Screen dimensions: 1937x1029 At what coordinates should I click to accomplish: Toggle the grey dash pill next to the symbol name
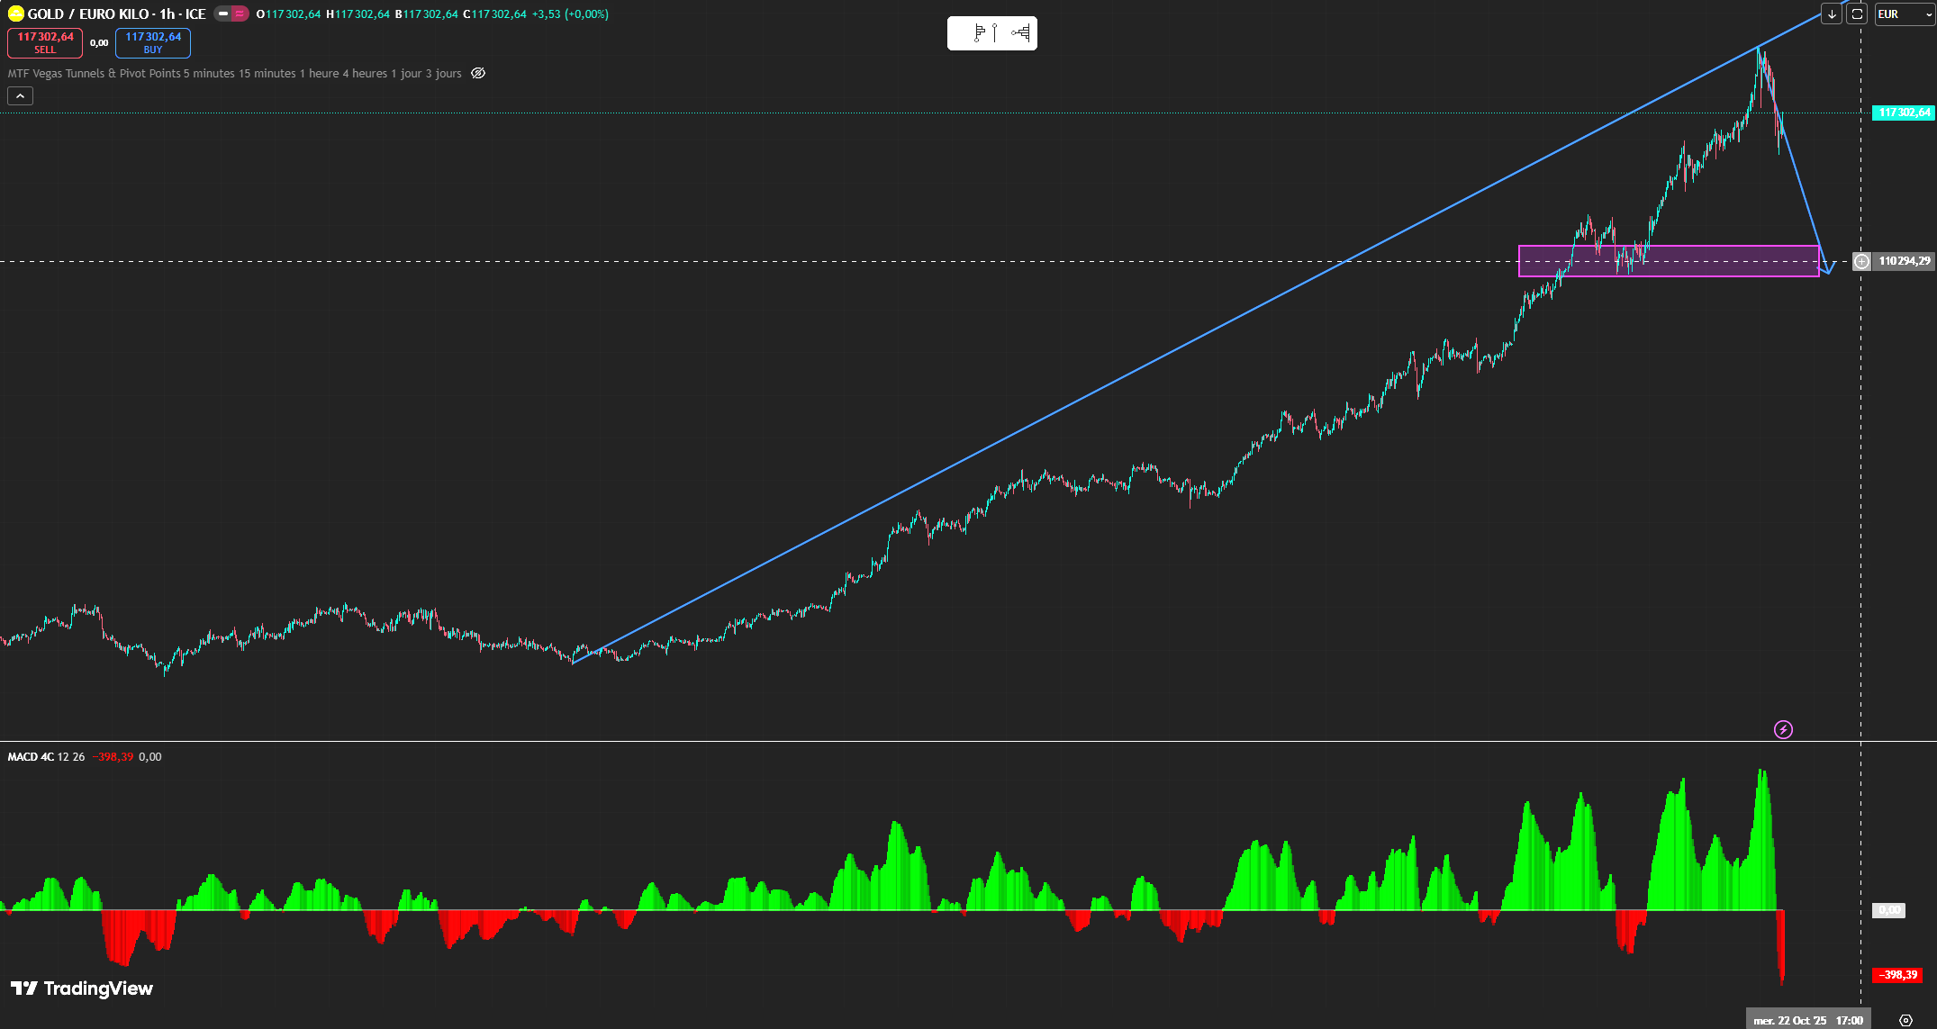[222, 14]
